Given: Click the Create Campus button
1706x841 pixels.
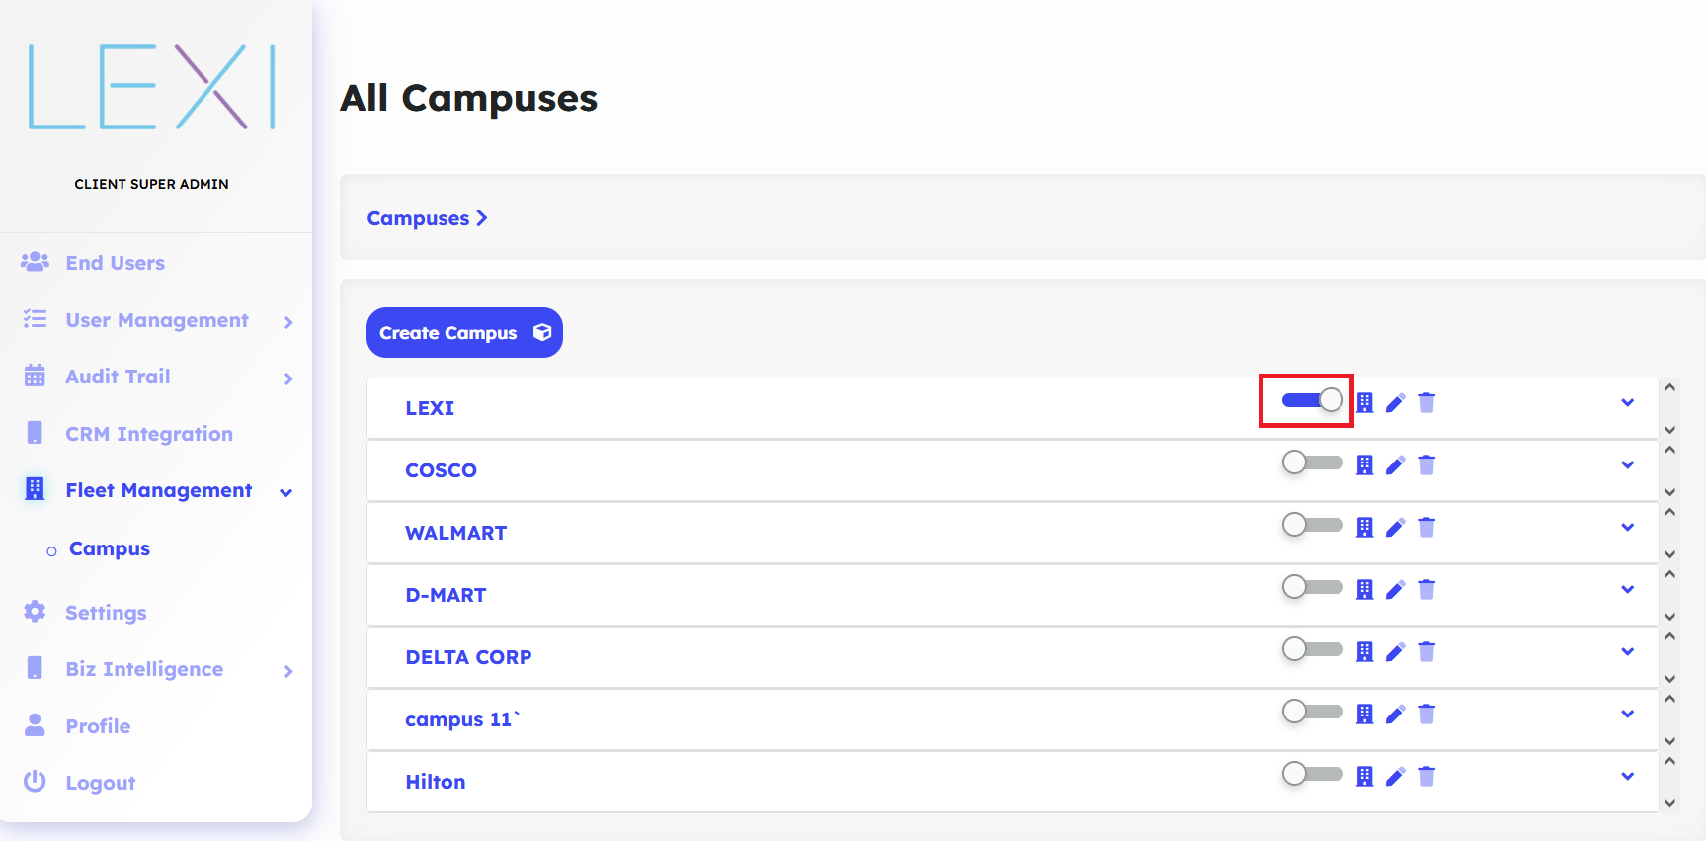Looking at the screenshot, I should [x=464, y=333].
